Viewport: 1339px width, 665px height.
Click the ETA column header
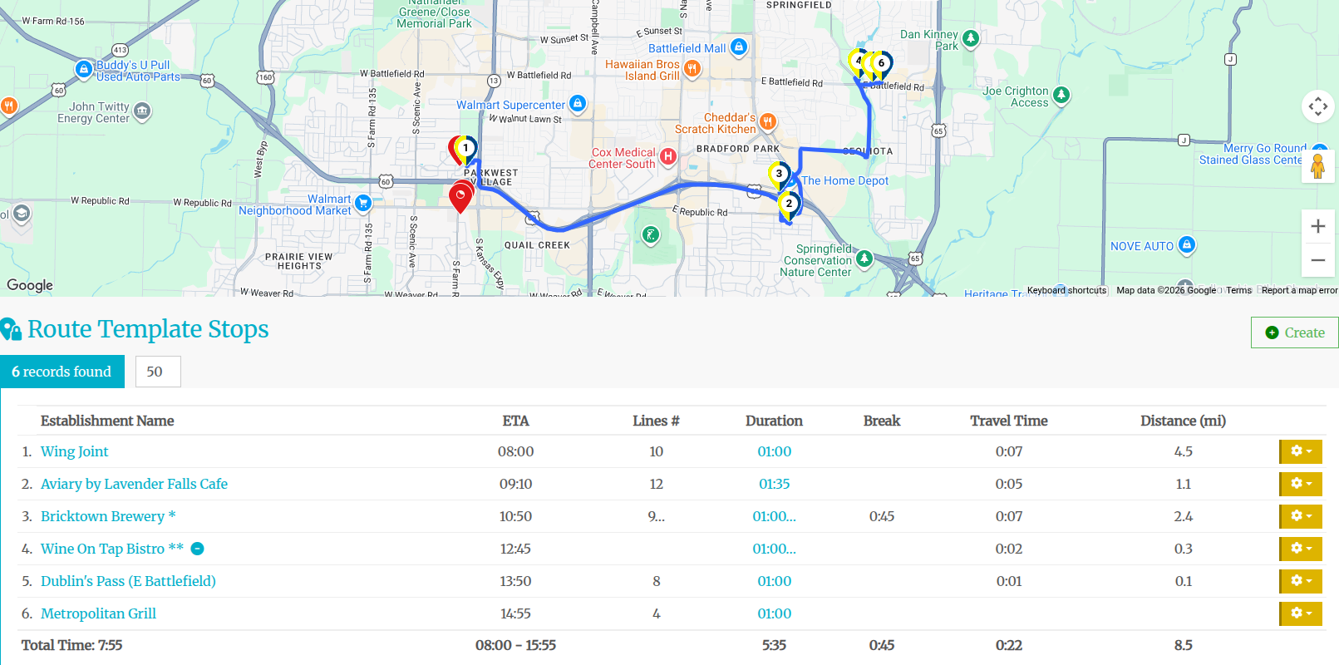pyautogui.click(x=515, y=421)
